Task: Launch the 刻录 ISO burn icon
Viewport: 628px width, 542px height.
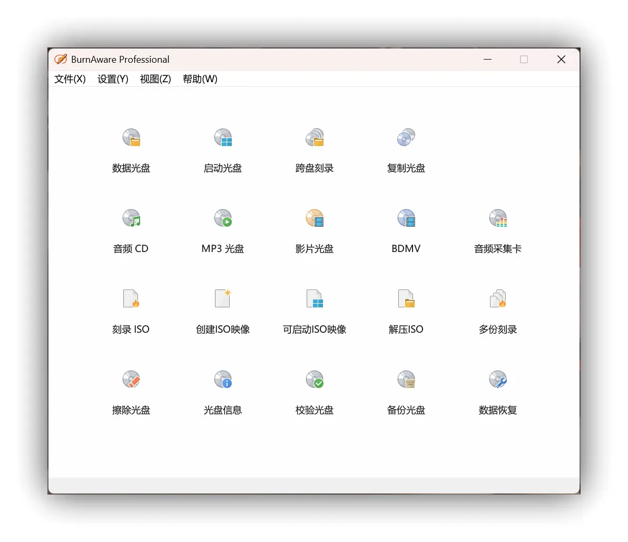Action: pos(131,298)
